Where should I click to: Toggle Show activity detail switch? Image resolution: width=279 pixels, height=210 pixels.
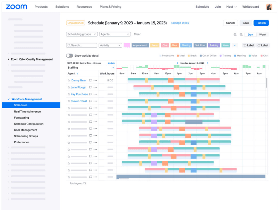(x=69, y=56)
